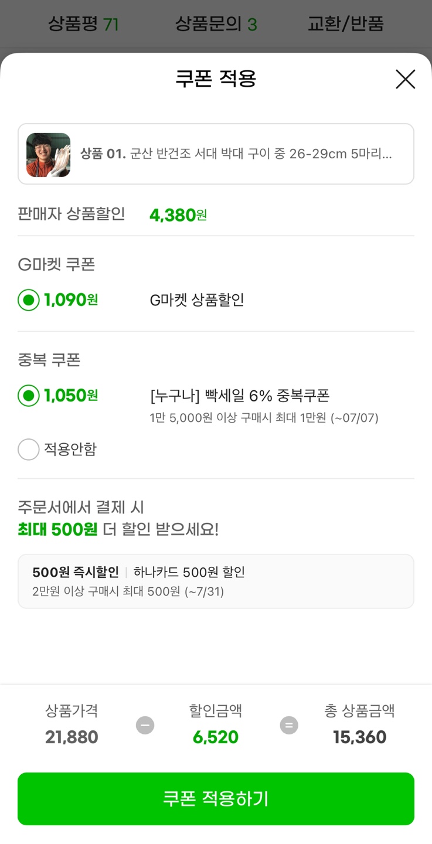Tap the [누구나] 빡세일 6% 중복쿠폰 label
Image resolution: width=432 pixels, height=844 pixels.
240,396
